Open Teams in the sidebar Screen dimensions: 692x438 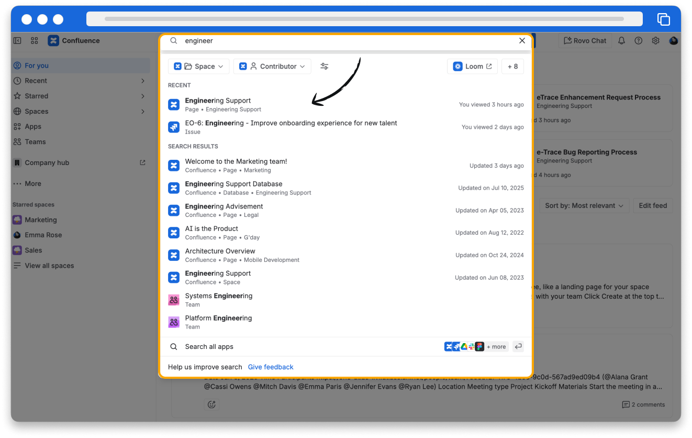[81, 141]
